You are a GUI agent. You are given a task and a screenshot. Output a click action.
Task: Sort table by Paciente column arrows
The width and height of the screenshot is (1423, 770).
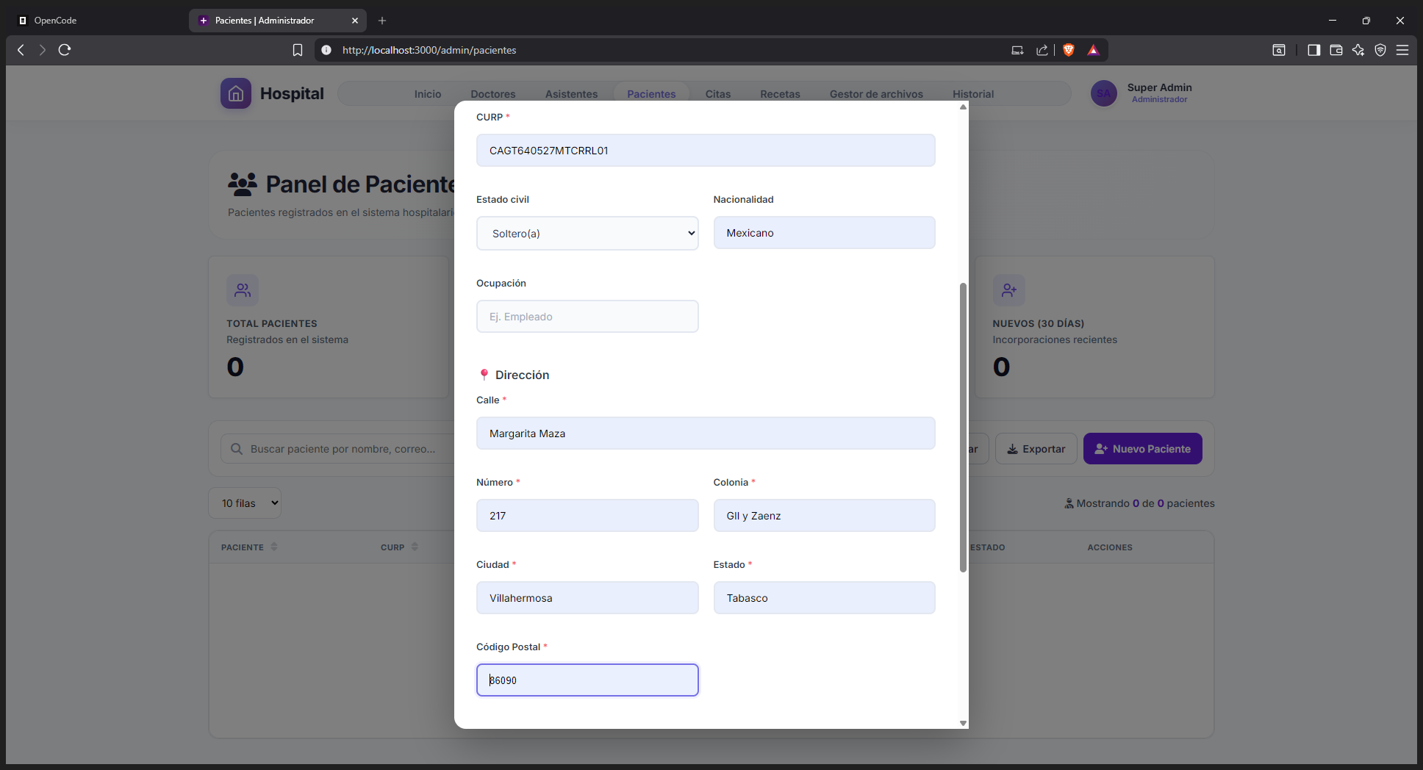pos(274,547)
